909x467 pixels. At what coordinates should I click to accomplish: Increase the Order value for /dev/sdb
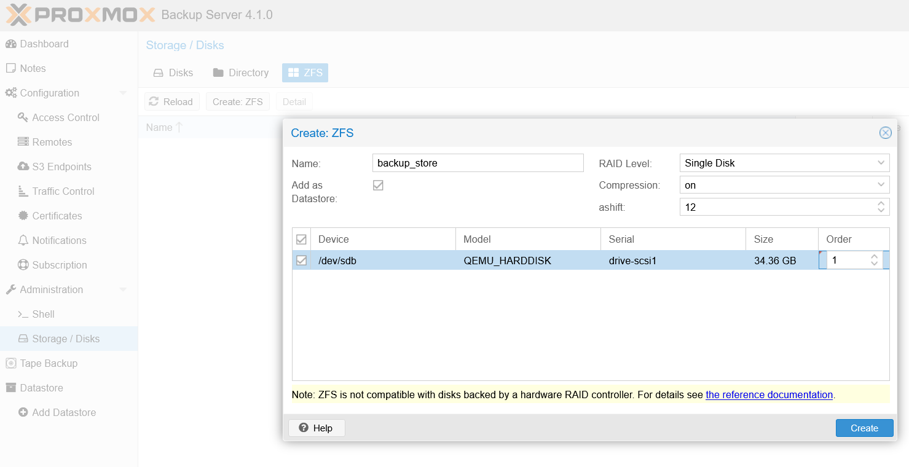click(874, 256)
